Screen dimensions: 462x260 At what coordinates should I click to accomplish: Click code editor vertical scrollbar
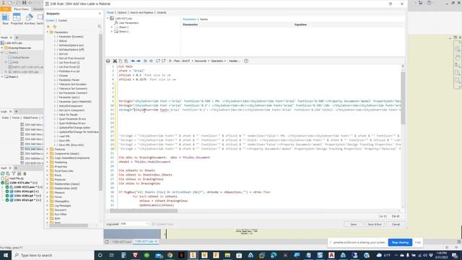tap(403, 97)
